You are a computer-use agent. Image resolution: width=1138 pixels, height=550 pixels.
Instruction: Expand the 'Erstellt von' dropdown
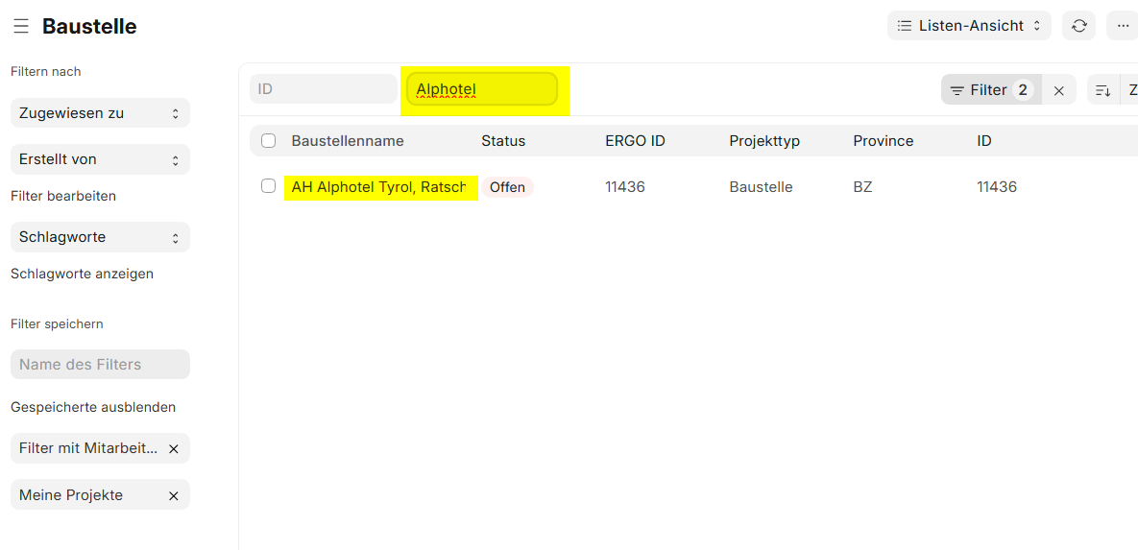(x=100, y=159)
